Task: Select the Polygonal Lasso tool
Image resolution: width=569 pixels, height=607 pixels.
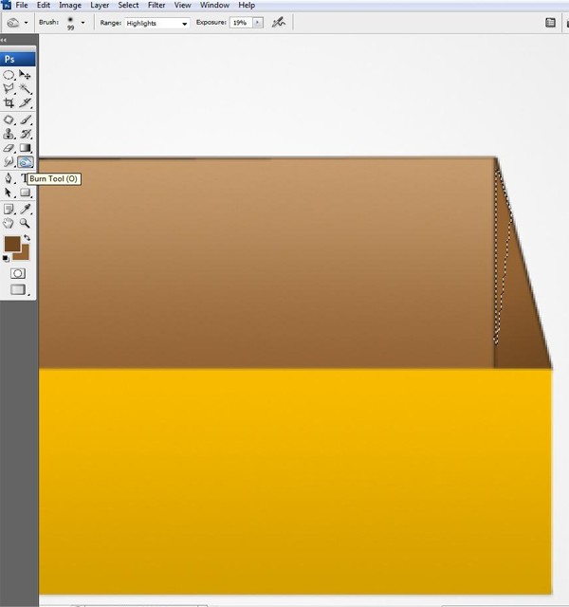Action: click(x=9, y=88)
